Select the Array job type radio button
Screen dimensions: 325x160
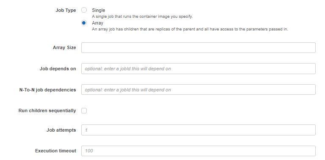click(84, 23)
